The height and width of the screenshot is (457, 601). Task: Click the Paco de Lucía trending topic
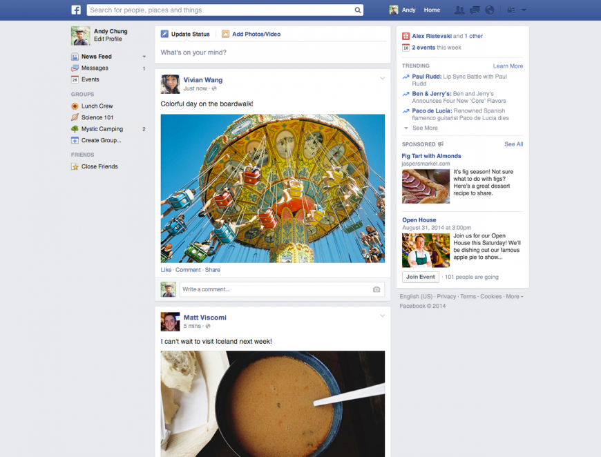coord(432,111)
